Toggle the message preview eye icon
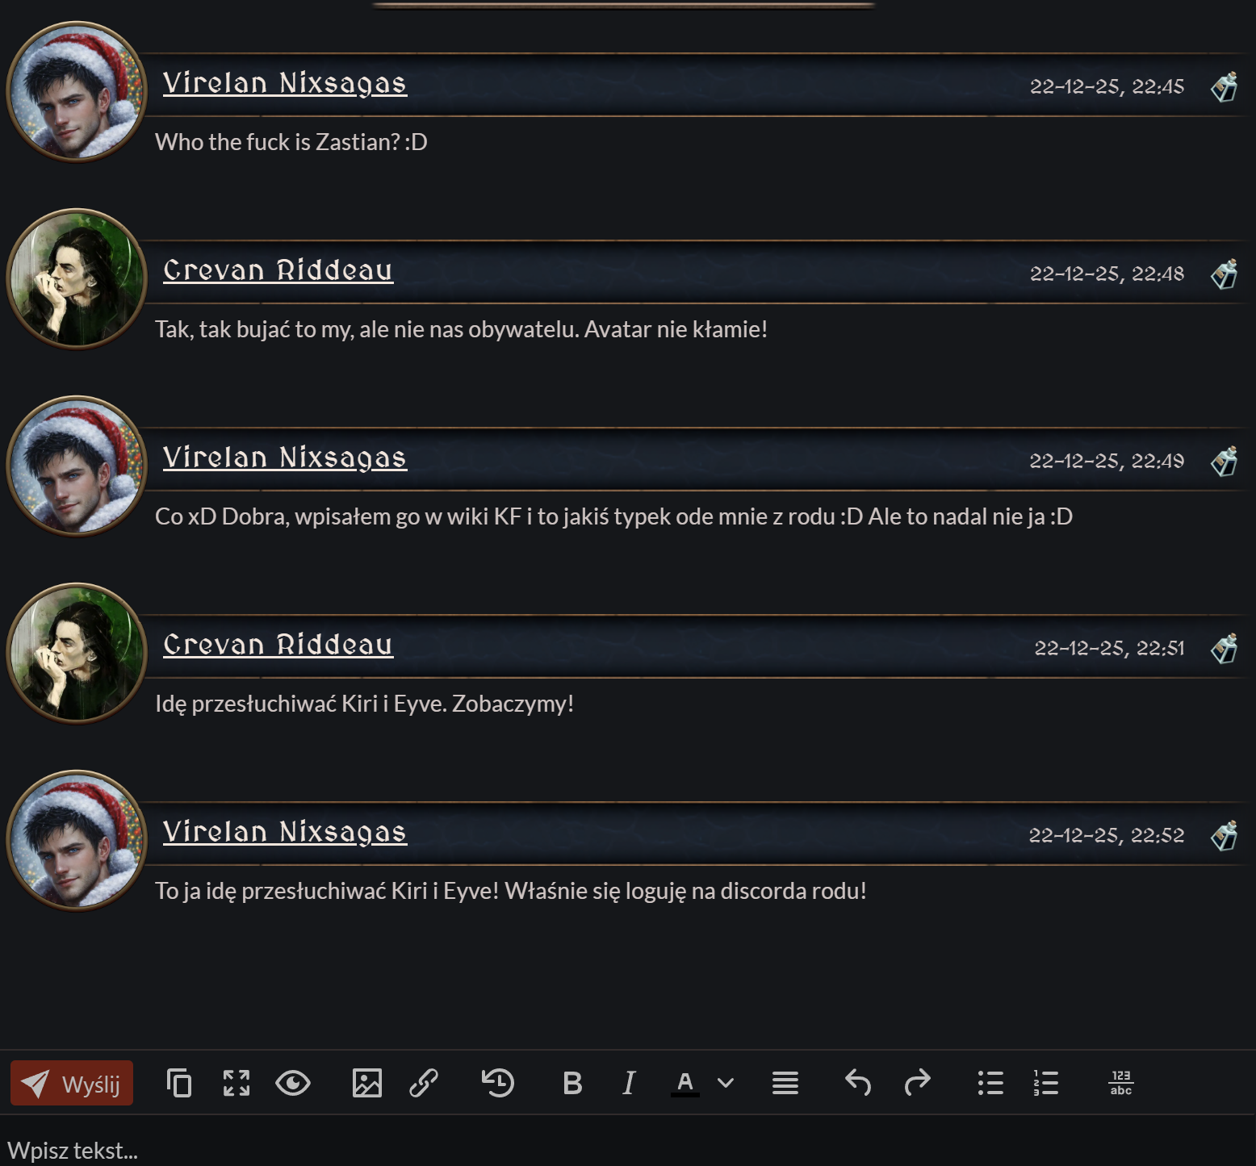 pos(293,1083)
